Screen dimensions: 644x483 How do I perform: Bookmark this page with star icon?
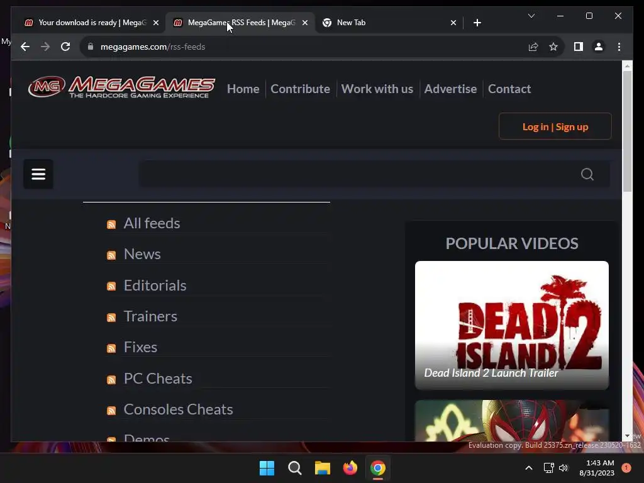point(553,47)
